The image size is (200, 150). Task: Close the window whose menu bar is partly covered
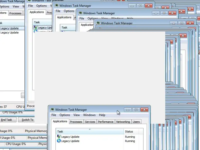point(172,13)
